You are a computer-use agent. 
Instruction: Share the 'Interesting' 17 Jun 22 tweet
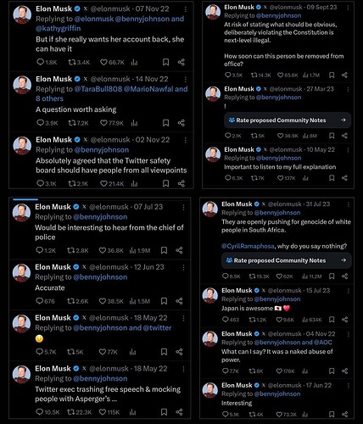pyautogui.click(x=345, y=415)
